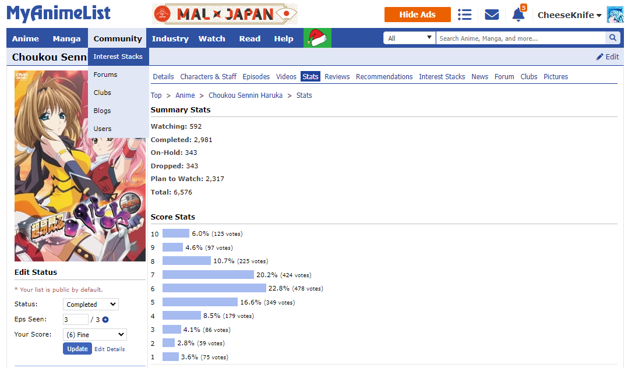
Task: Click the search magnifier button
Action: tap(612, 38)
